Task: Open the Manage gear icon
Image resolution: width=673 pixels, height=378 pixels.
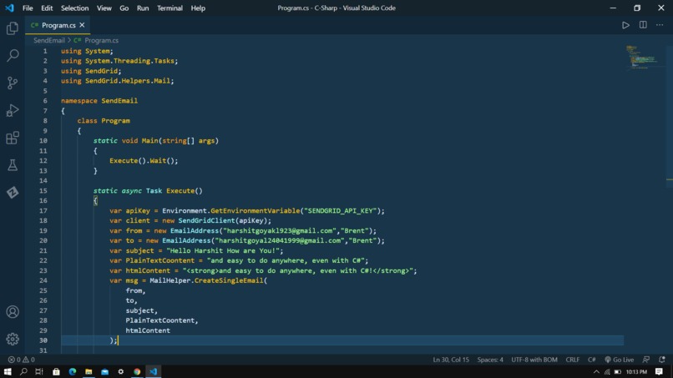Action: pyautogui.click(x=13, y=339)
